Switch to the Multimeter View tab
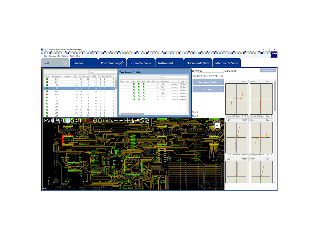329x247 pixels. coord(226,63)
